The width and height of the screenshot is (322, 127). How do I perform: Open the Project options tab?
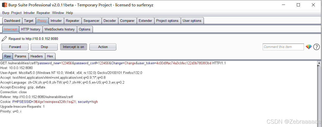pos(167,21)
